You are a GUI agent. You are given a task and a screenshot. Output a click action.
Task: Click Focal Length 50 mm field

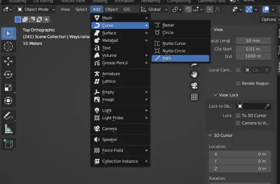[253, 41]
